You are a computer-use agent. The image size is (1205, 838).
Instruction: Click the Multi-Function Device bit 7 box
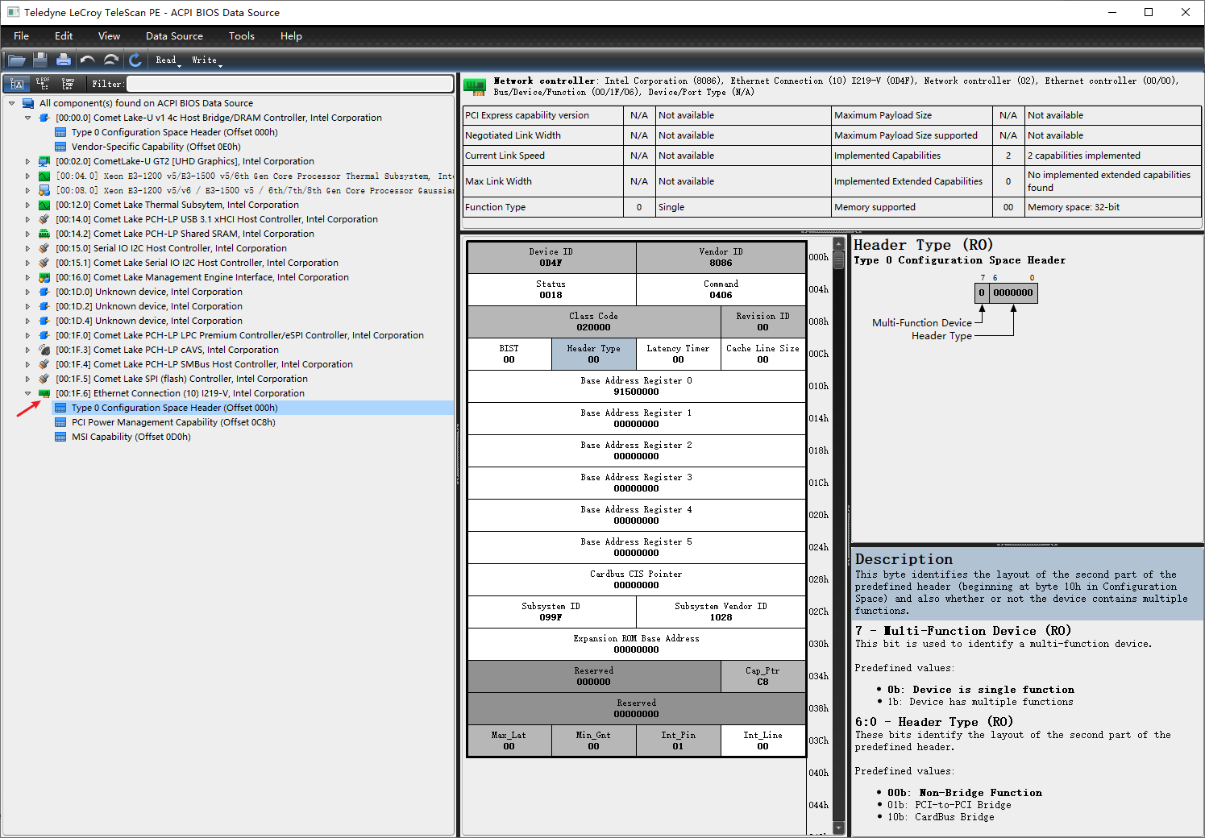pyautogui.click(x=982, y=292)
